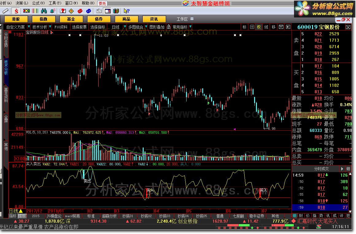Screen dimensions: 356x234
Task: Click the gray notepad icon in toolbar
Action: (99, 11)
